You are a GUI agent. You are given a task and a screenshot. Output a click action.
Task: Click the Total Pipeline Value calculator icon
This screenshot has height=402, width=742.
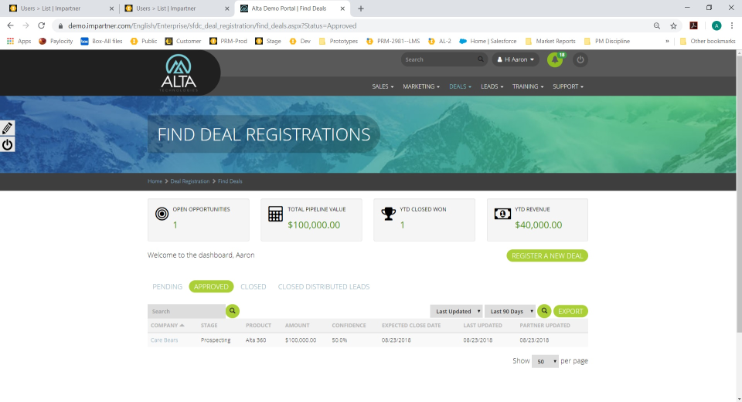275,214
